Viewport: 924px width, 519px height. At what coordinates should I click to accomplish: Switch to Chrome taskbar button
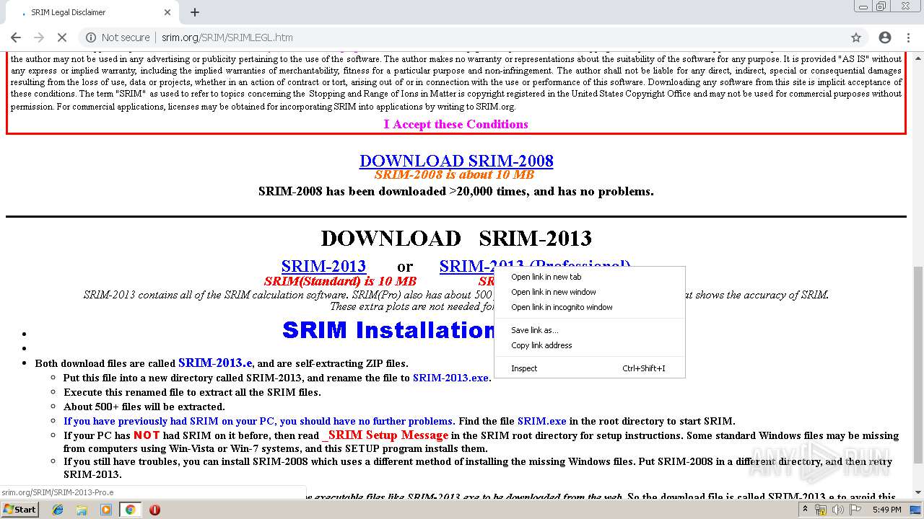130,510
